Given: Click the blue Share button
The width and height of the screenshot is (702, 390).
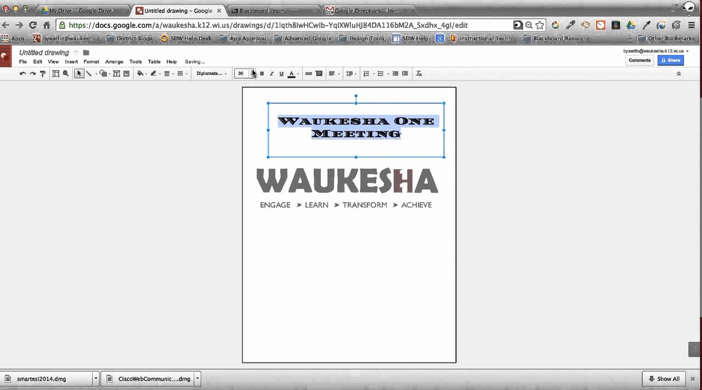Looking at the screenshot, I should (671, 60).
